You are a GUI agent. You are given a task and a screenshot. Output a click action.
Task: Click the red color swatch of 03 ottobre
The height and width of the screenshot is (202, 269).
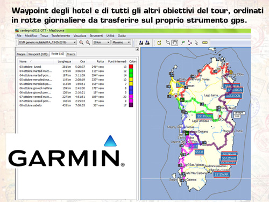(131, 67)
